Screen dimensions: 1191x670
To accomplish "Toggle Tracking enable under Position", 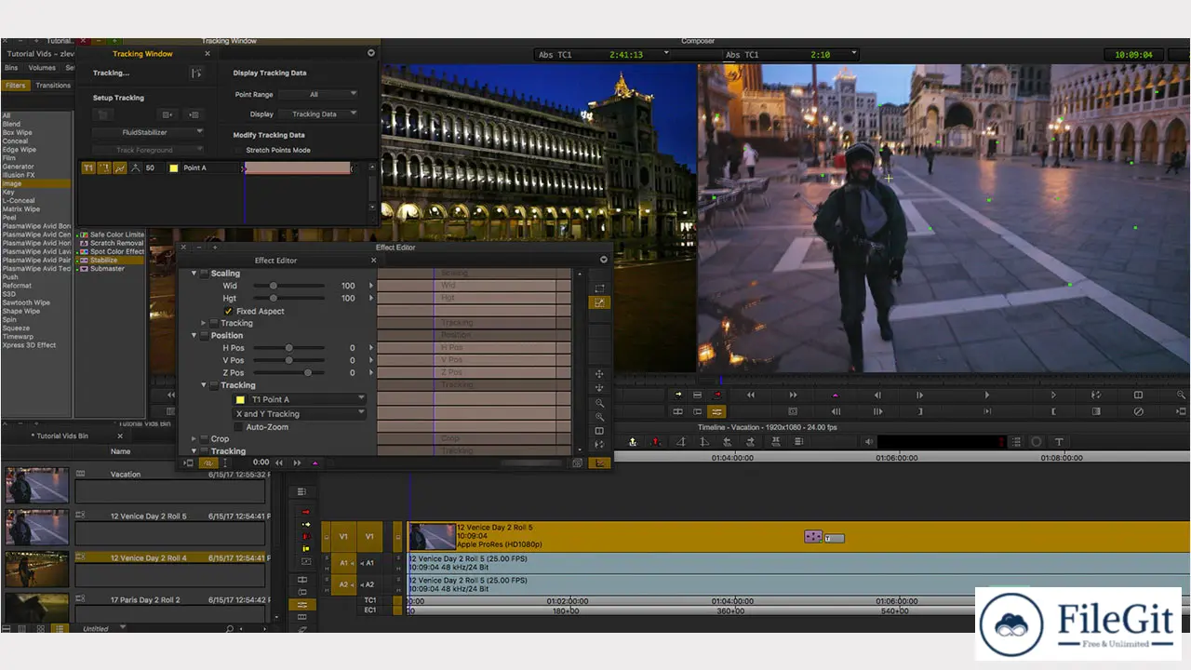I will coord(215,385).
